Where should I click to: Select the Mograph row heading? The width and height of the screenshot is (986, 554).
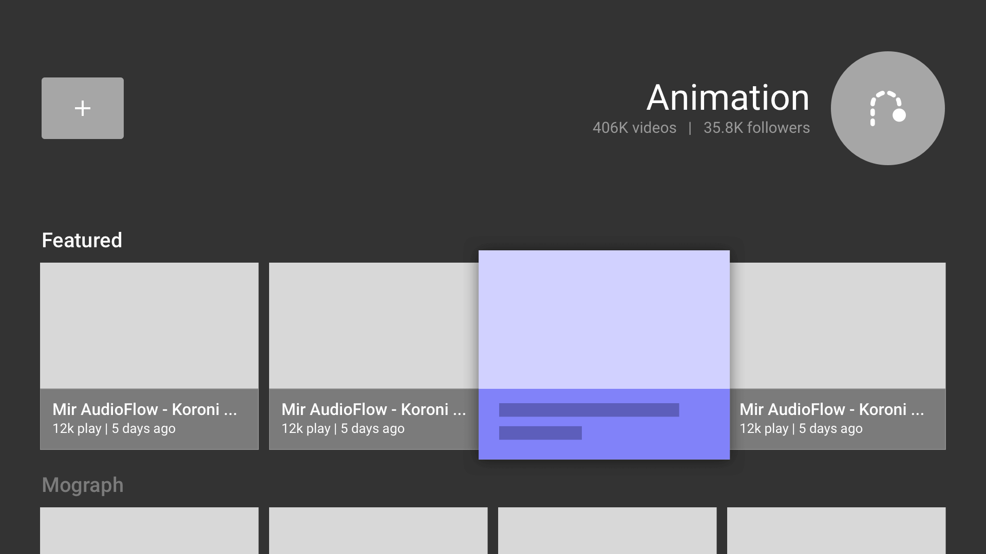coord(83,485)
